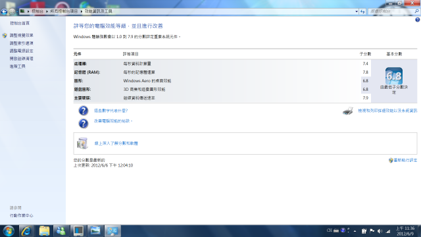Image resolution: width=421 pixels, height=237 pixels.
Task: Click the Control Panel icon in address bar
Action: coord(22,11)
